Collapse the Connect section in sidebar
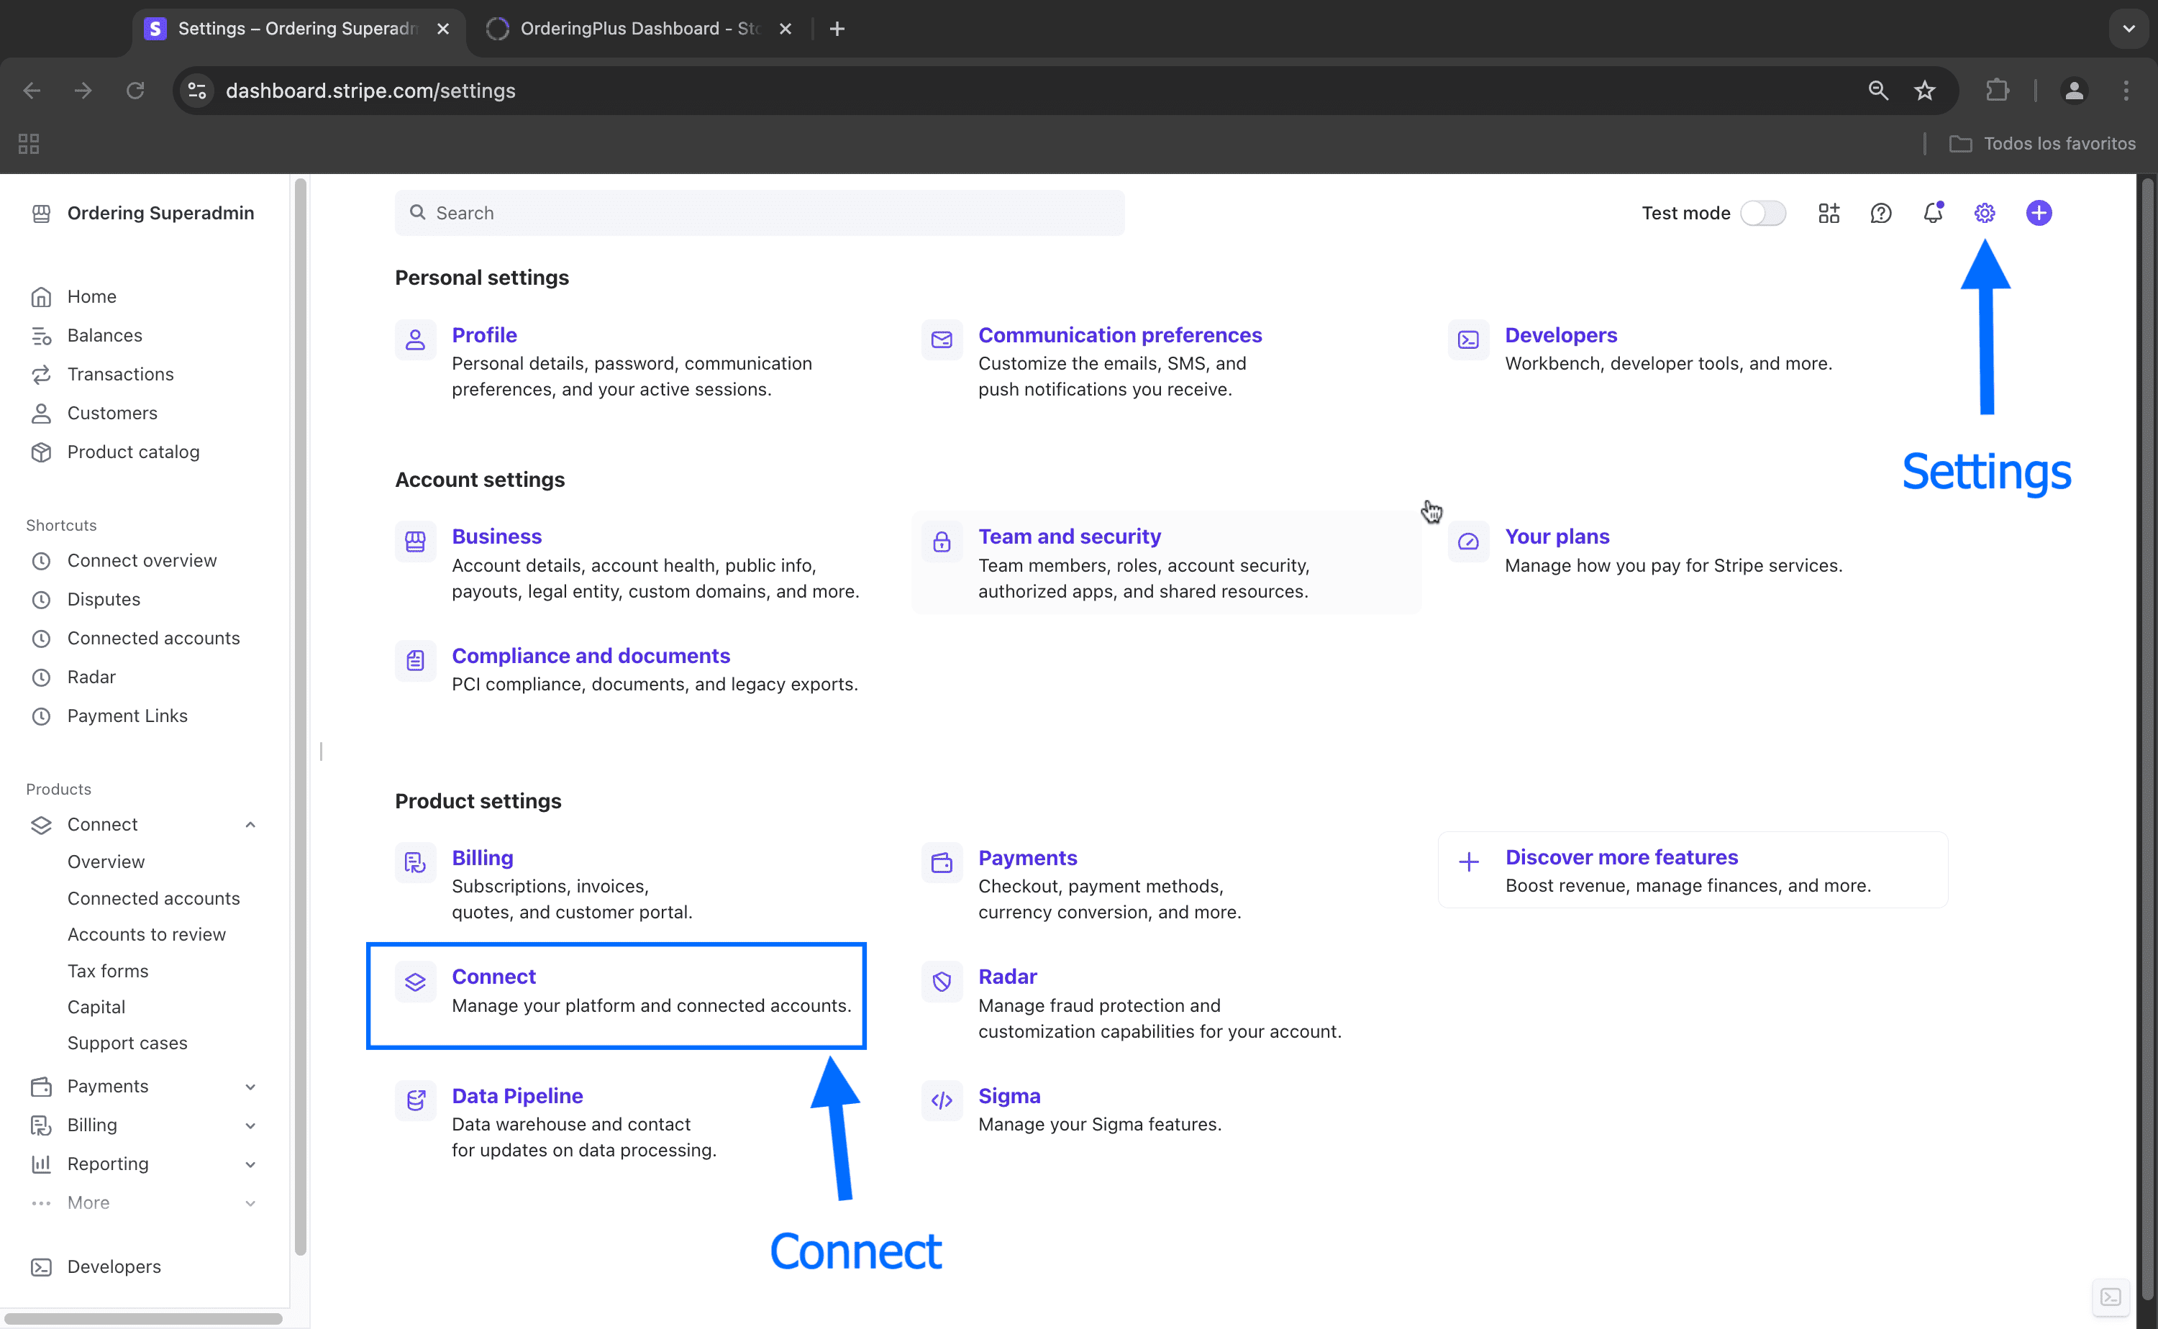This screenshot has height=1329, width=2158. (x=250, y=824)
